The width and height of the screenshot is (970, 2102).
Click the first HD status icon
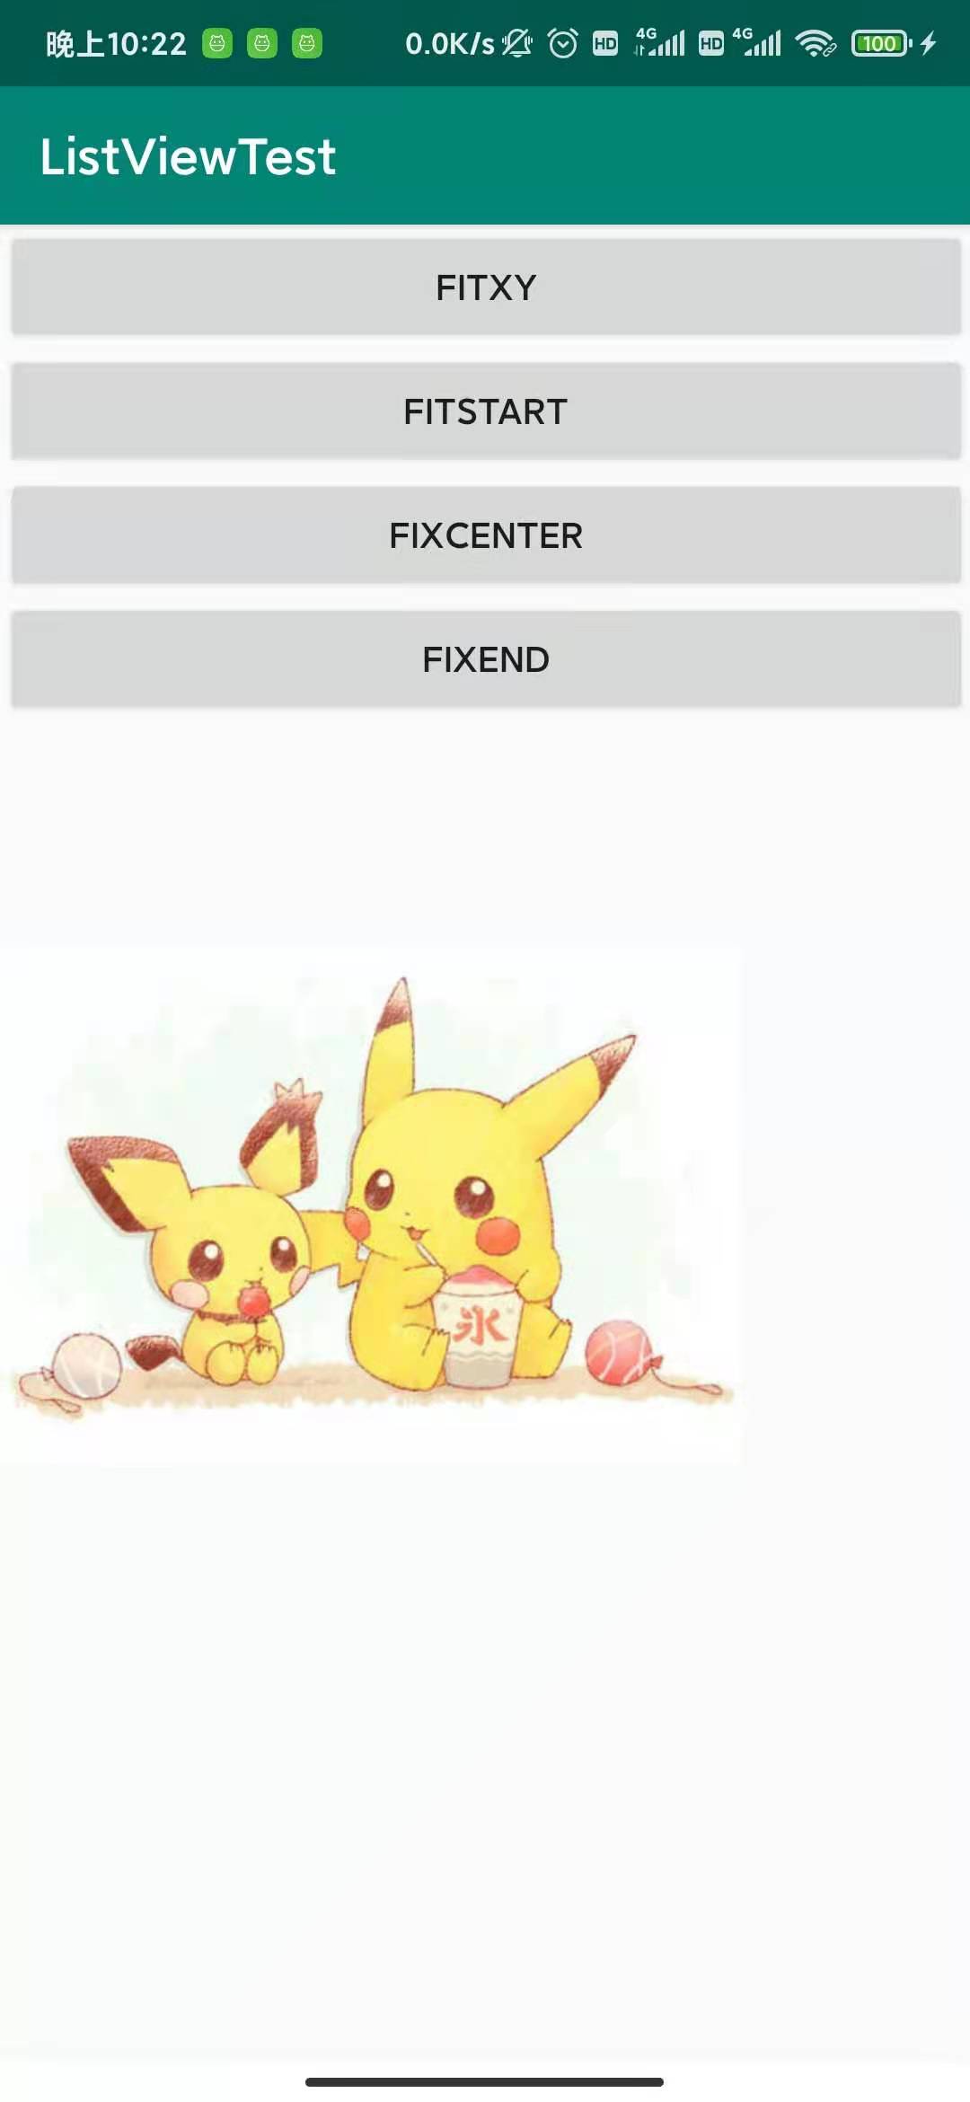605,43
